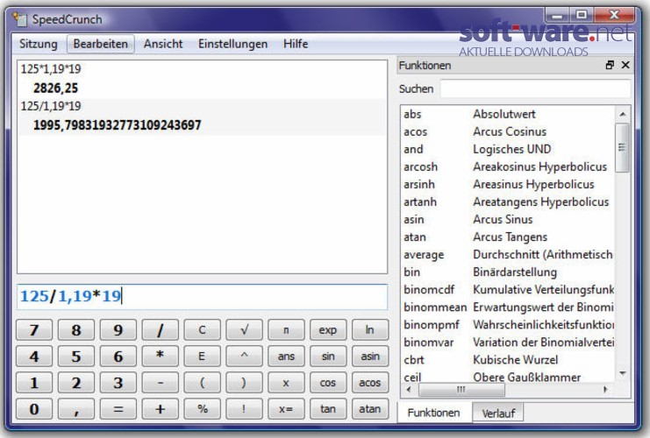Click the function list scroll-down arrow
This screenshot has height=438, width=650.
pos(622,373)
